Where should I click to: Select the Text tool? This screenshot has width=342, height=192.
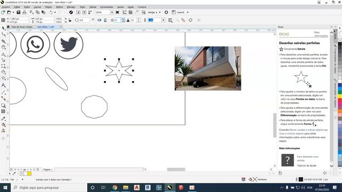[x=4, y=85]
